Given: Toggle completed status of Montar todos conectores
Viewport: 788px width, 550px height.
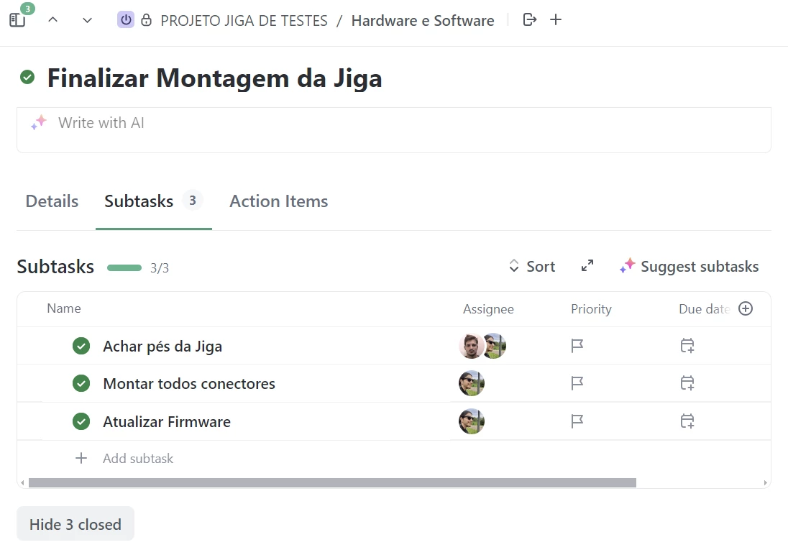Looking at the screenshot, I should (81, 384).
